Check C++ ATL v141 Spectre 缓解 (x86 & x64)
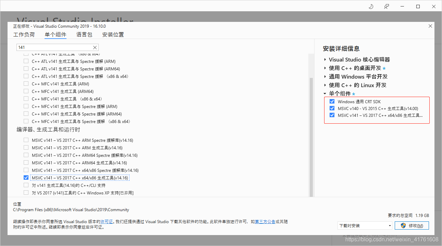Image resolution: width=442 pixels, height=246 pixels. click(x=26, y=76)
